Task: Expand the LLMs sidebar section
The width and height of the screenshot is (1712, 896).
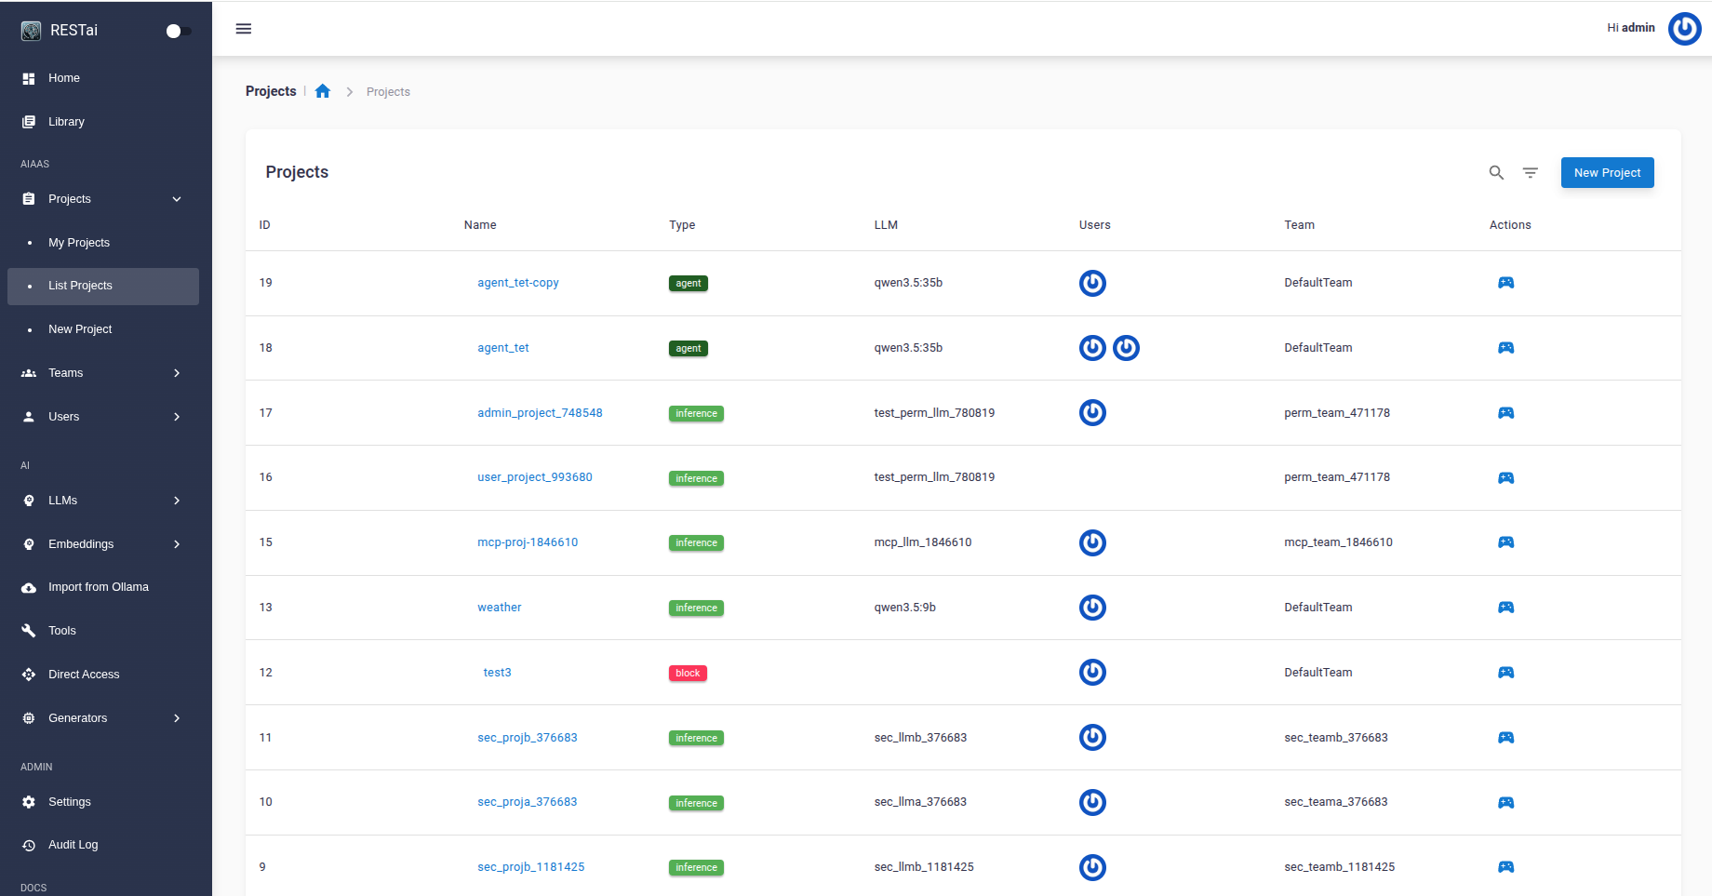Action: coord(103,501)
